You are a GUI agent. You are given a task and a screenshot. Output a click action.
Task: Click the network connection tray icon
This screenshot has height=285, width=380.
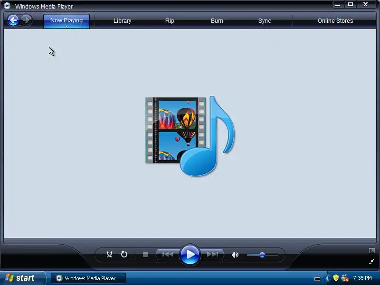click(345, 278)
